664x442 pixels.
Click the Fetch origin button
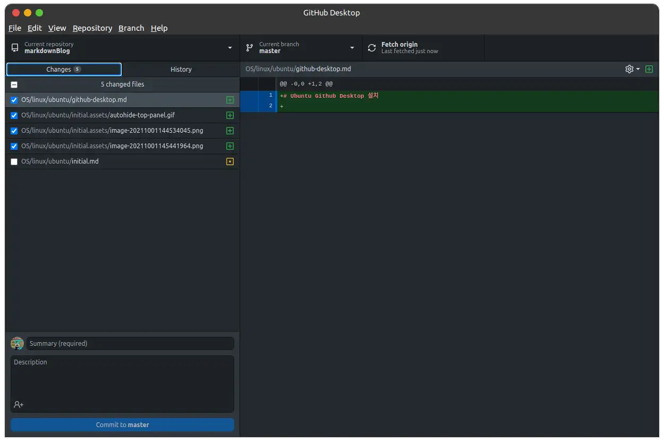point(423,48)
